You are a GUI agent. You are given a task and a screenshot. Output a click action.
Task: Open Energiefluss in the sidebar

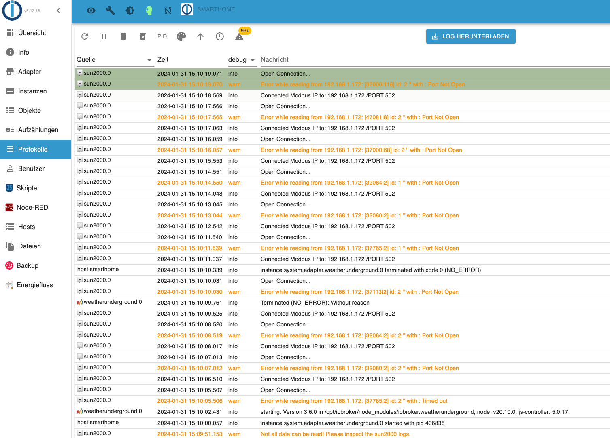pos(36,285)
